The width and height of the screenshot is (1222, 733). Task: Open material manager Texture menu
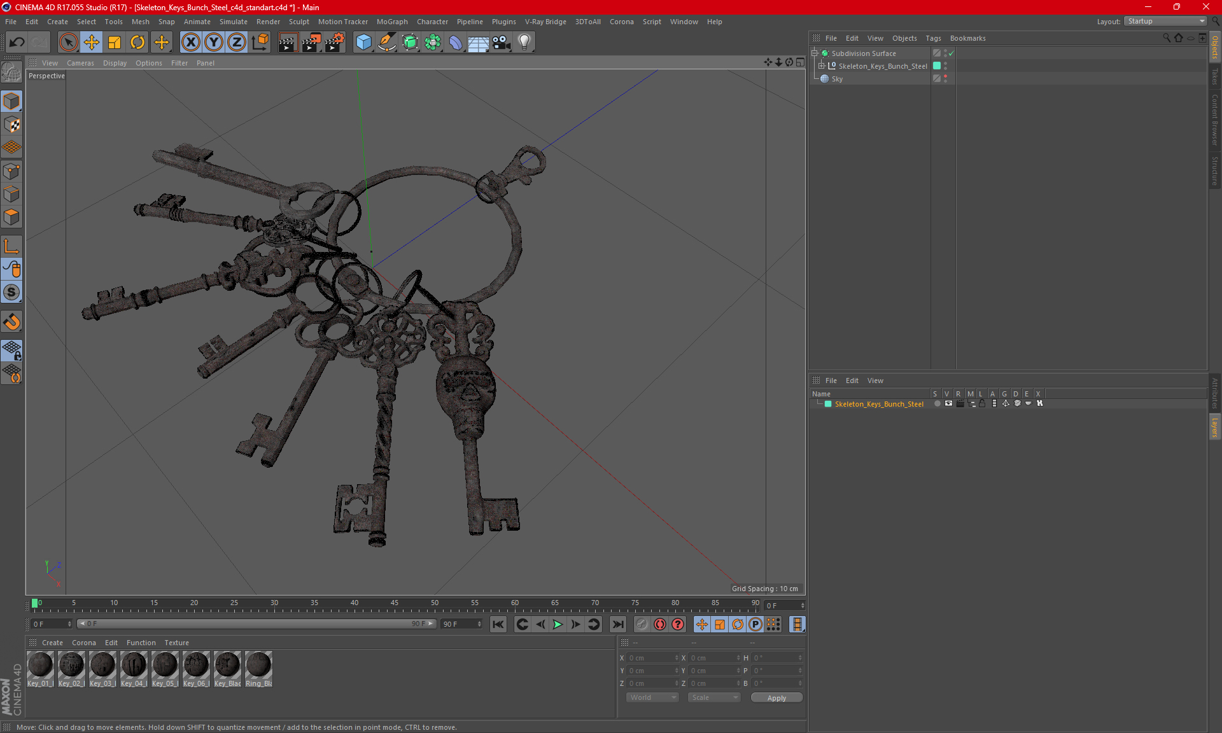tap(176, 643)
